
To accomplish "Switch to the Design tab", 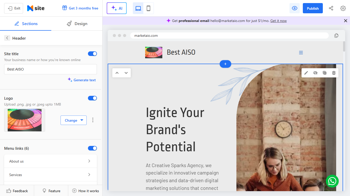I will click(77, 24).
